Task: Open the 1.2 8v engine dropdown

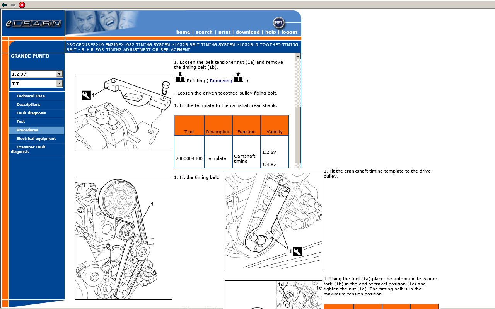Action: click(x=59, y=74)
